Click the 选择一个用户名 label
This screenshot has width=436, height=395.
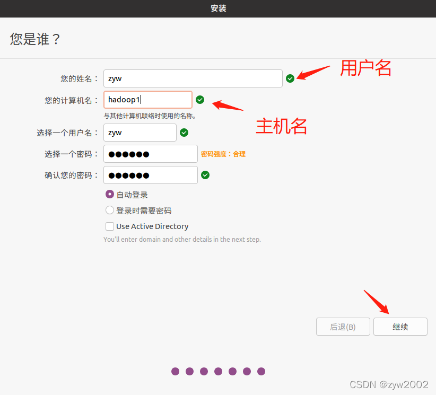67,133
